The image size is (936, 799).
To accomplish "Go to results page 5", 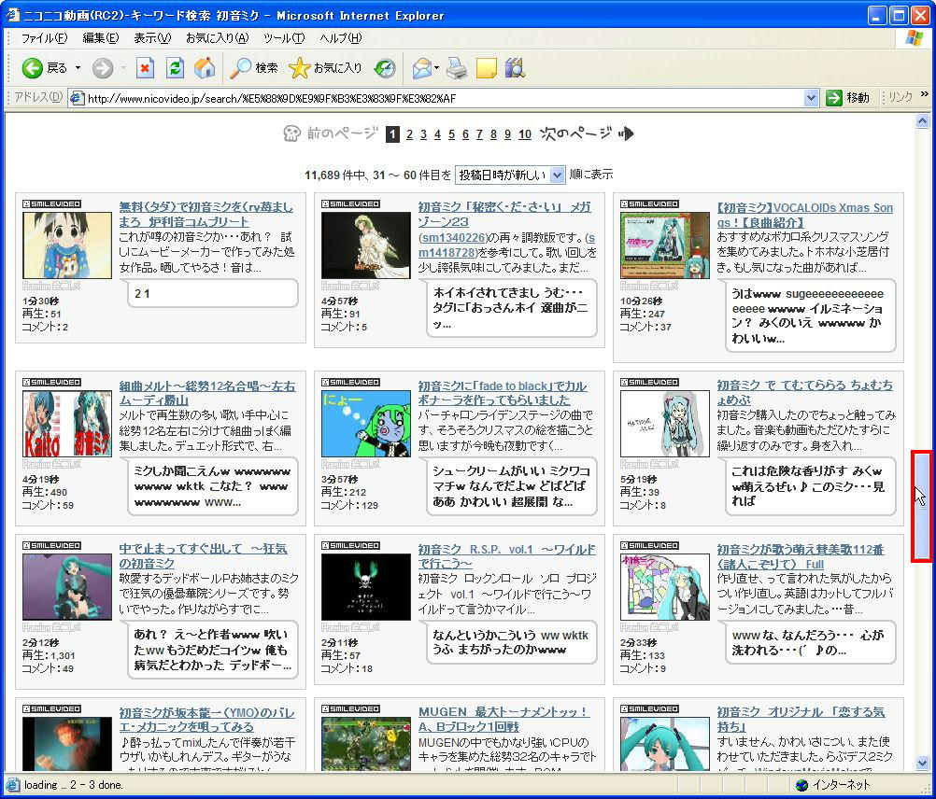I will point(451,134).
